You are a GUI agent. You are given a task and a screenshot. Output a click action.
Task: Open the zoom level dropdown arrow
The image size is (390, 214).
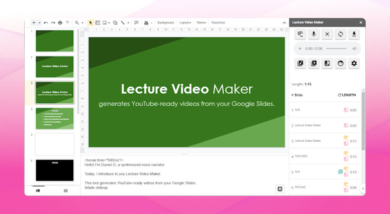83,23
